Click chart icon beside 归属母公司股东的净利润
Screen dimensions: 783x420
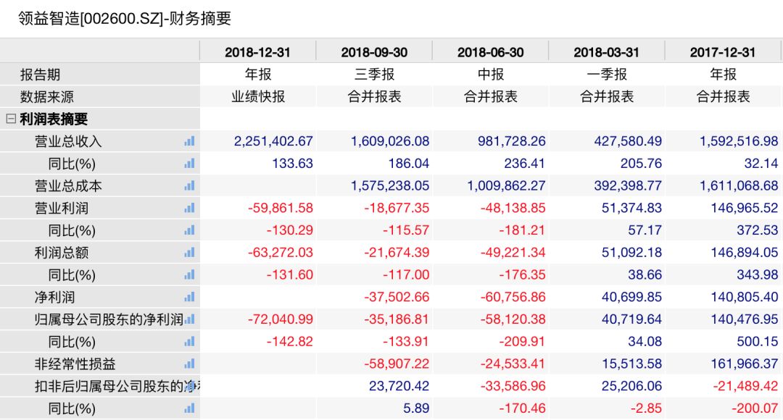coord(189,319)
